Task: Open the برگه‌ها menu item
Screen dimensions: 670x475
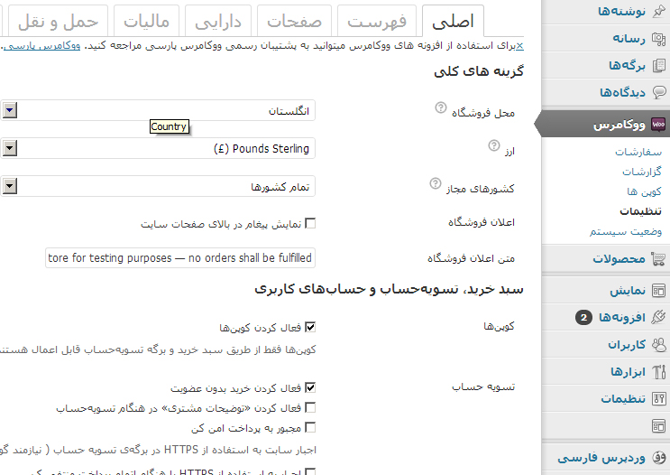Action: (x=627, y=66)
